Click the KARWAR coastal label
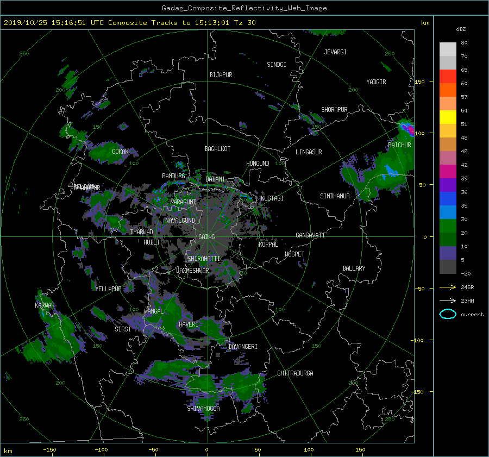Screen dimensions: 489x457 [x=45, y=305]
